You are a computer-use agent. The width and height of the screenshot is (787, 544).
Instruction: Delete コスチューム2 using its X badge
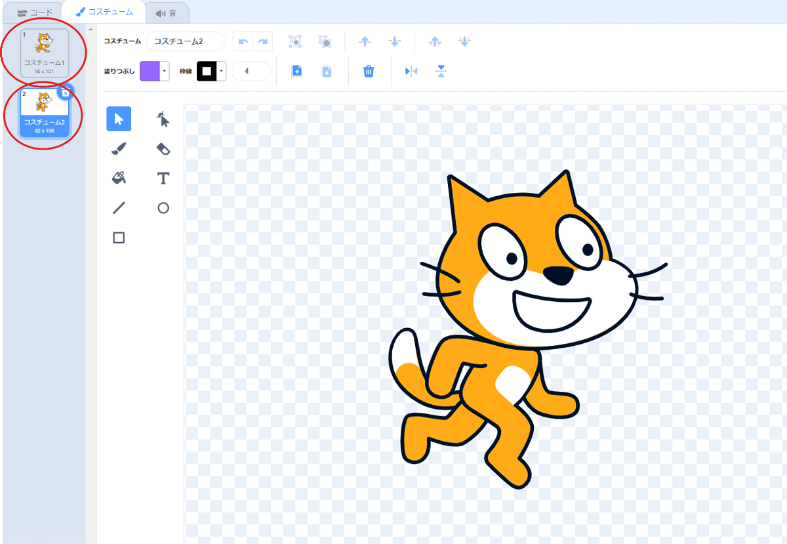pos(66,93)
